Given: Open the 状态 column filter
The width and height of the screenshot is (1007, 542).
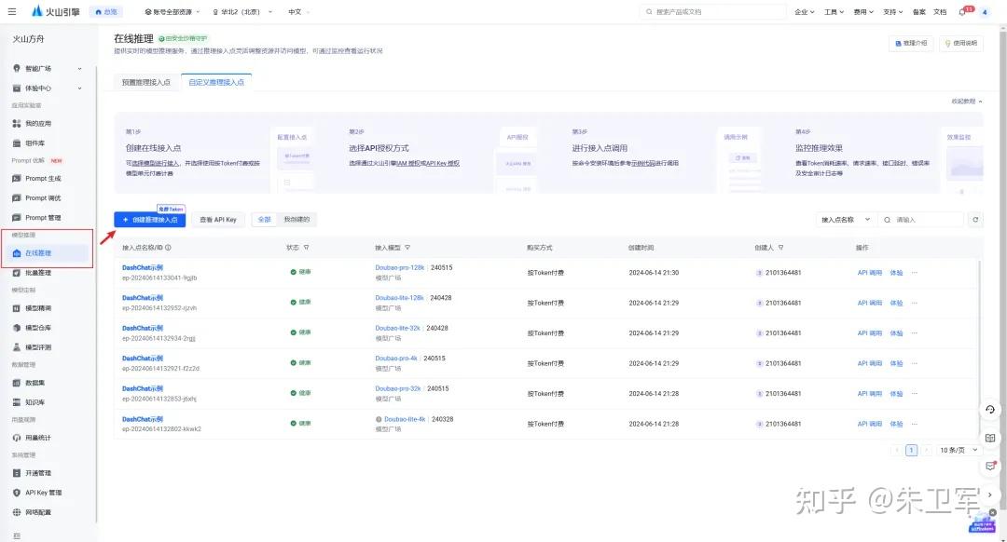Looking at the screenshot, I should coord(307,248).
